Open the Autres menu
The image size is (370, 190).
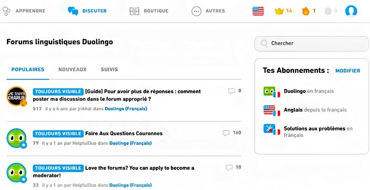tap(208, 11)
